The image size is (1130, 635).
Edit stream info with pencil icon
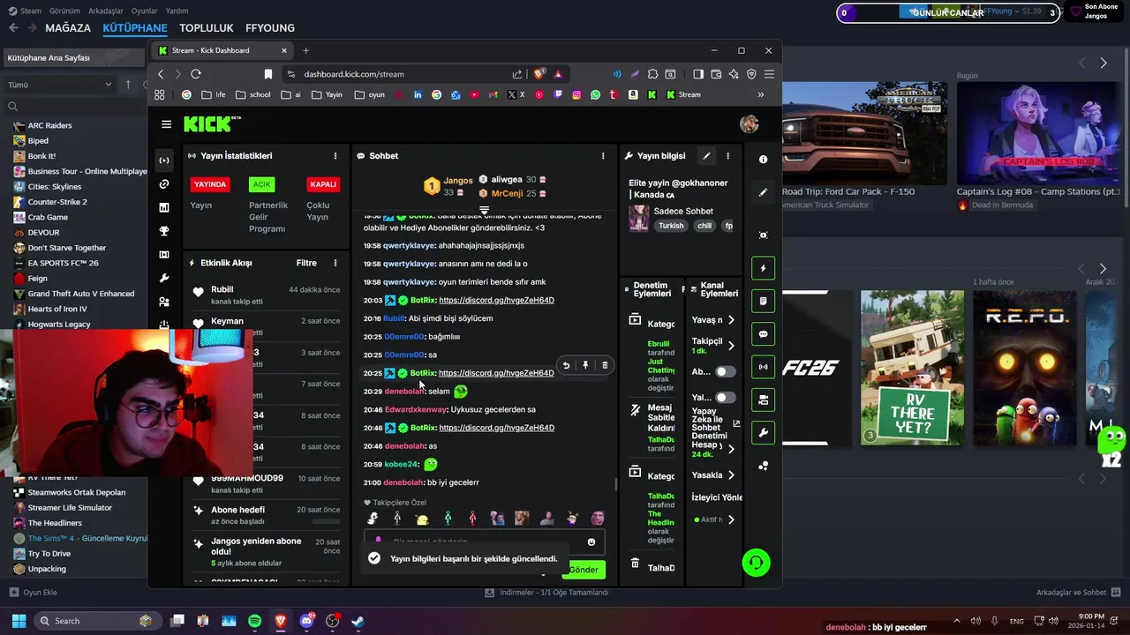click(x=706, y=156)
